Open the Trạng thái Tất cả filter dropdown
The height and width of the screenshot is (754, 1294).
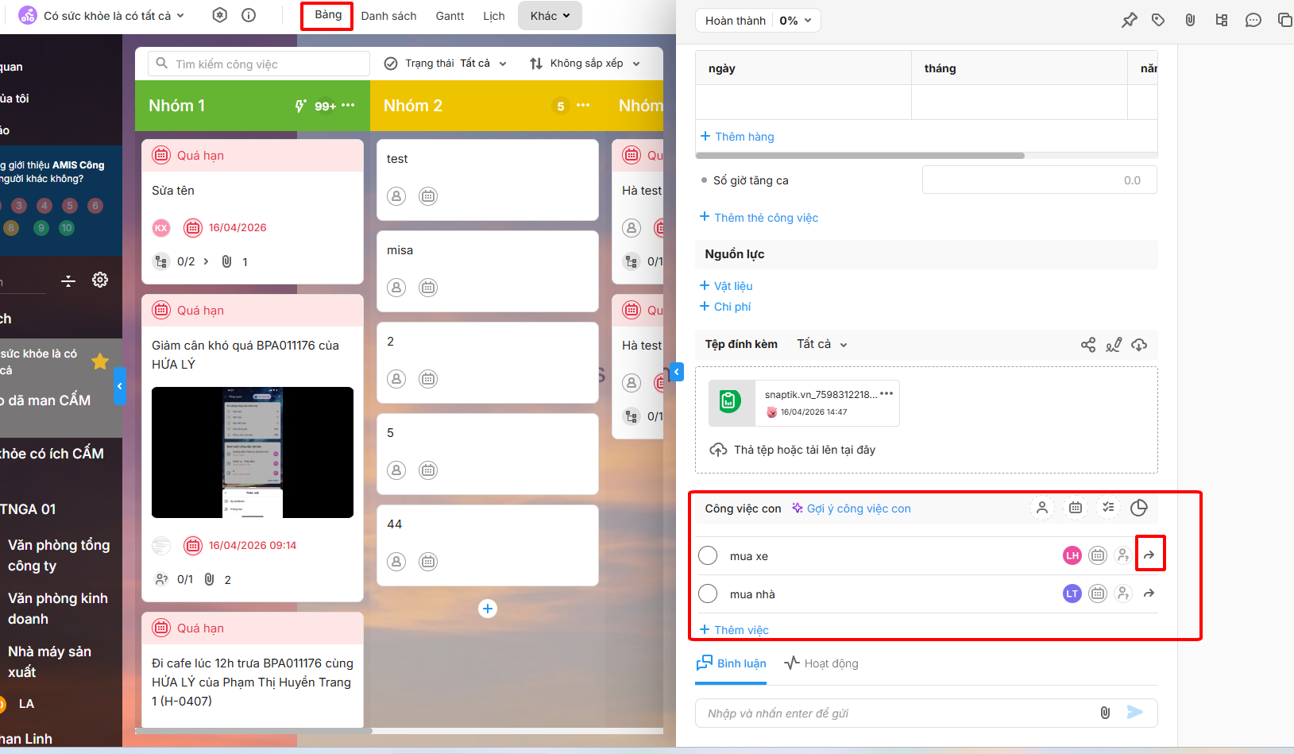[x=446, y=64]
